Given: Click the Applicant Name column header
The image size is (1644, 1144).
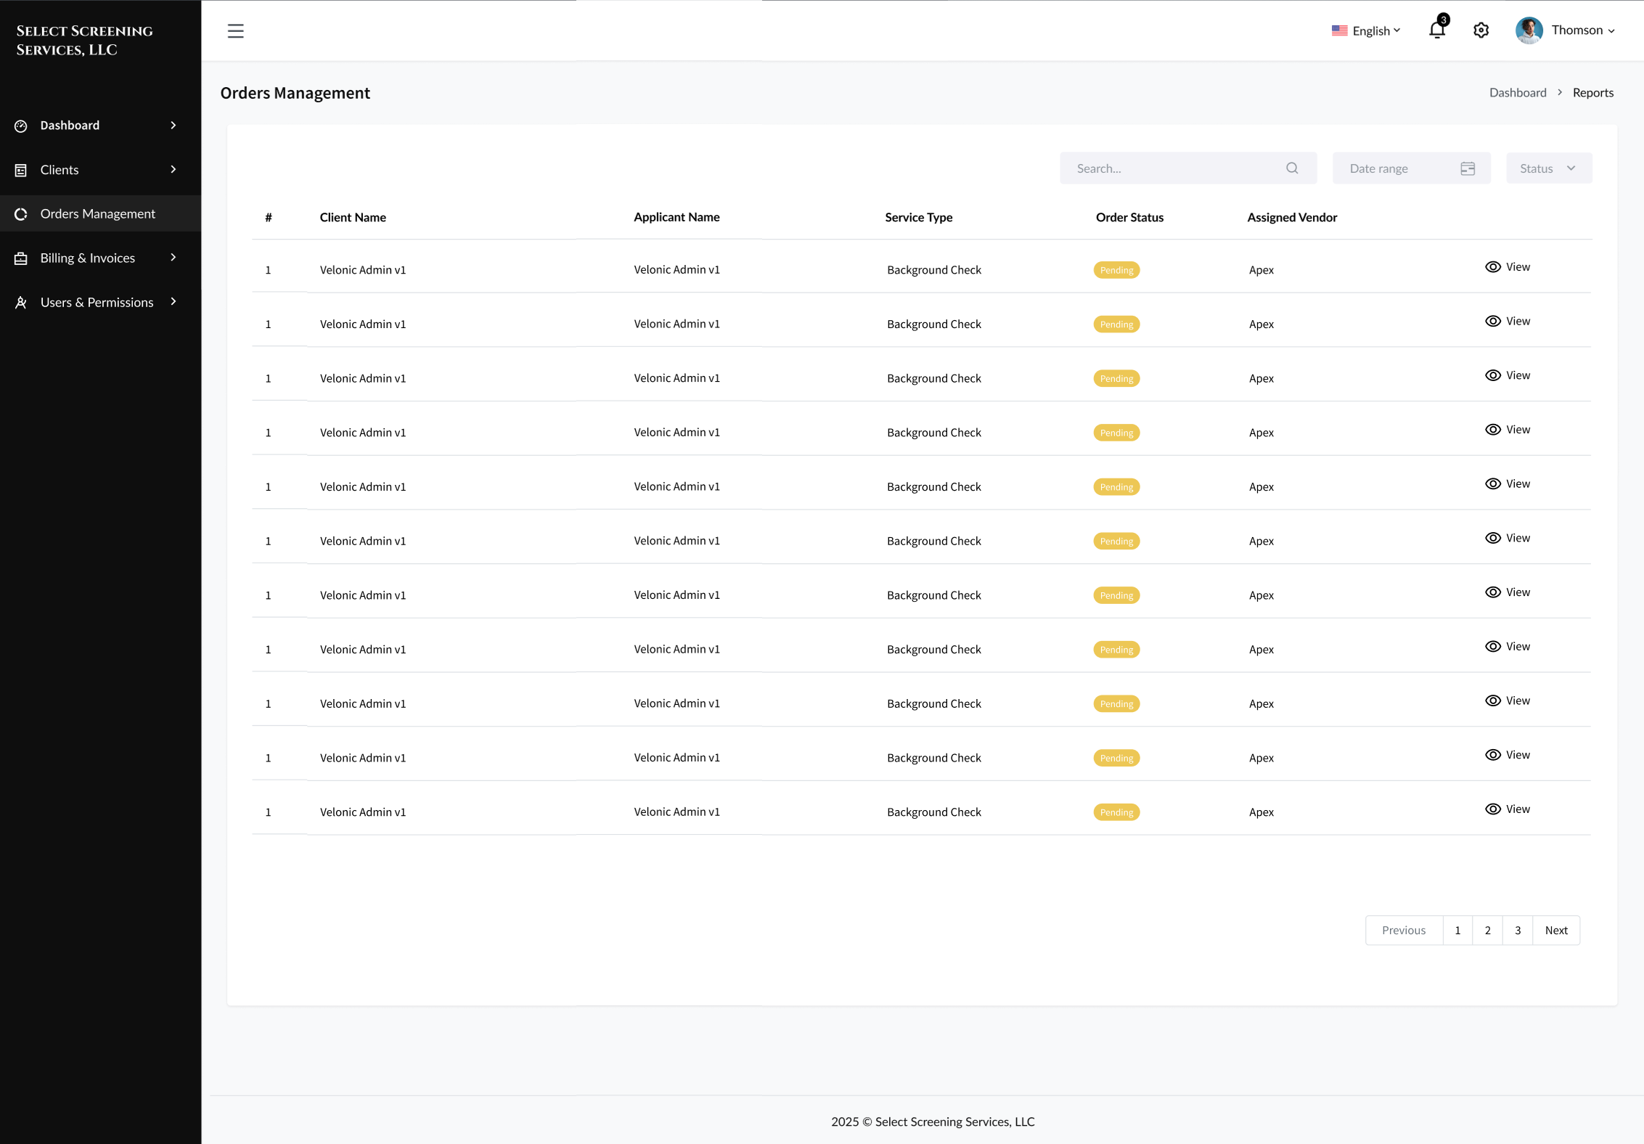Looking at the screenshot, I should (676, 217).
